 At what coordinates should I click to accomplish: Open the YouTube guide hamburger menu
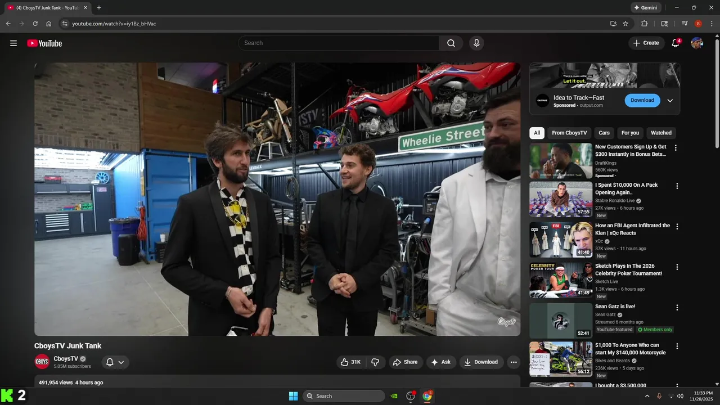click(13, 43)
